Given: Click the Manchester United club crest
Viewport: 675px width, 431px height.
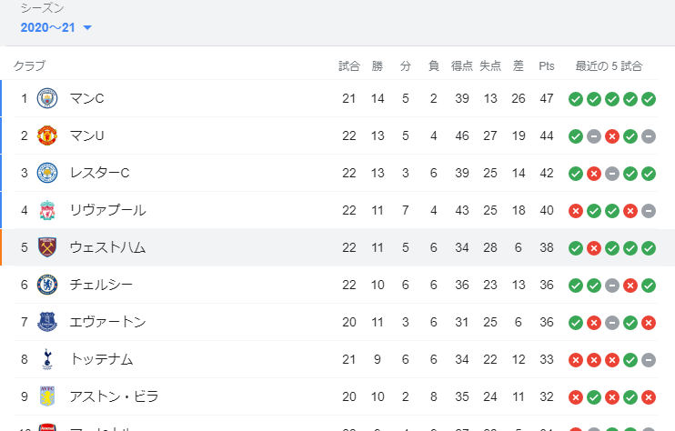Looking at the screenshot, I should [x=47, y=135].
